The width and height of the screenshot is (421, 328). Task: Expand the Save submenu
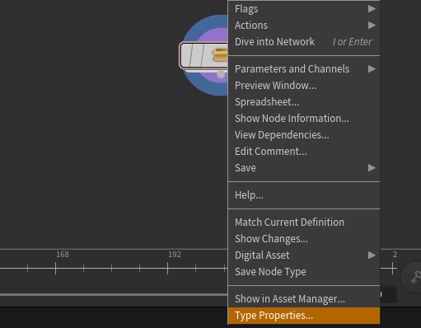[304, 168]
